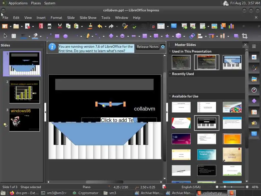Image resolution: width=261 pixels, height=196 pixels.
Task: Open the Open-file dropdown arrow
Action: click(22, 26)
